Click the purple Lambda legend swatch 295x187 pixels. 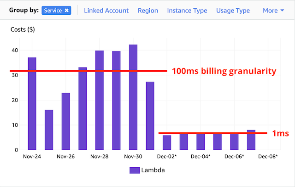(x=135, y=170)
